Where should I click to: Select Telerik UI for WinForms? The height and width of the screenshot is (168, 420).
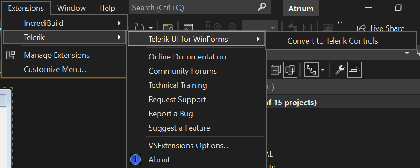tap(196, 39)
